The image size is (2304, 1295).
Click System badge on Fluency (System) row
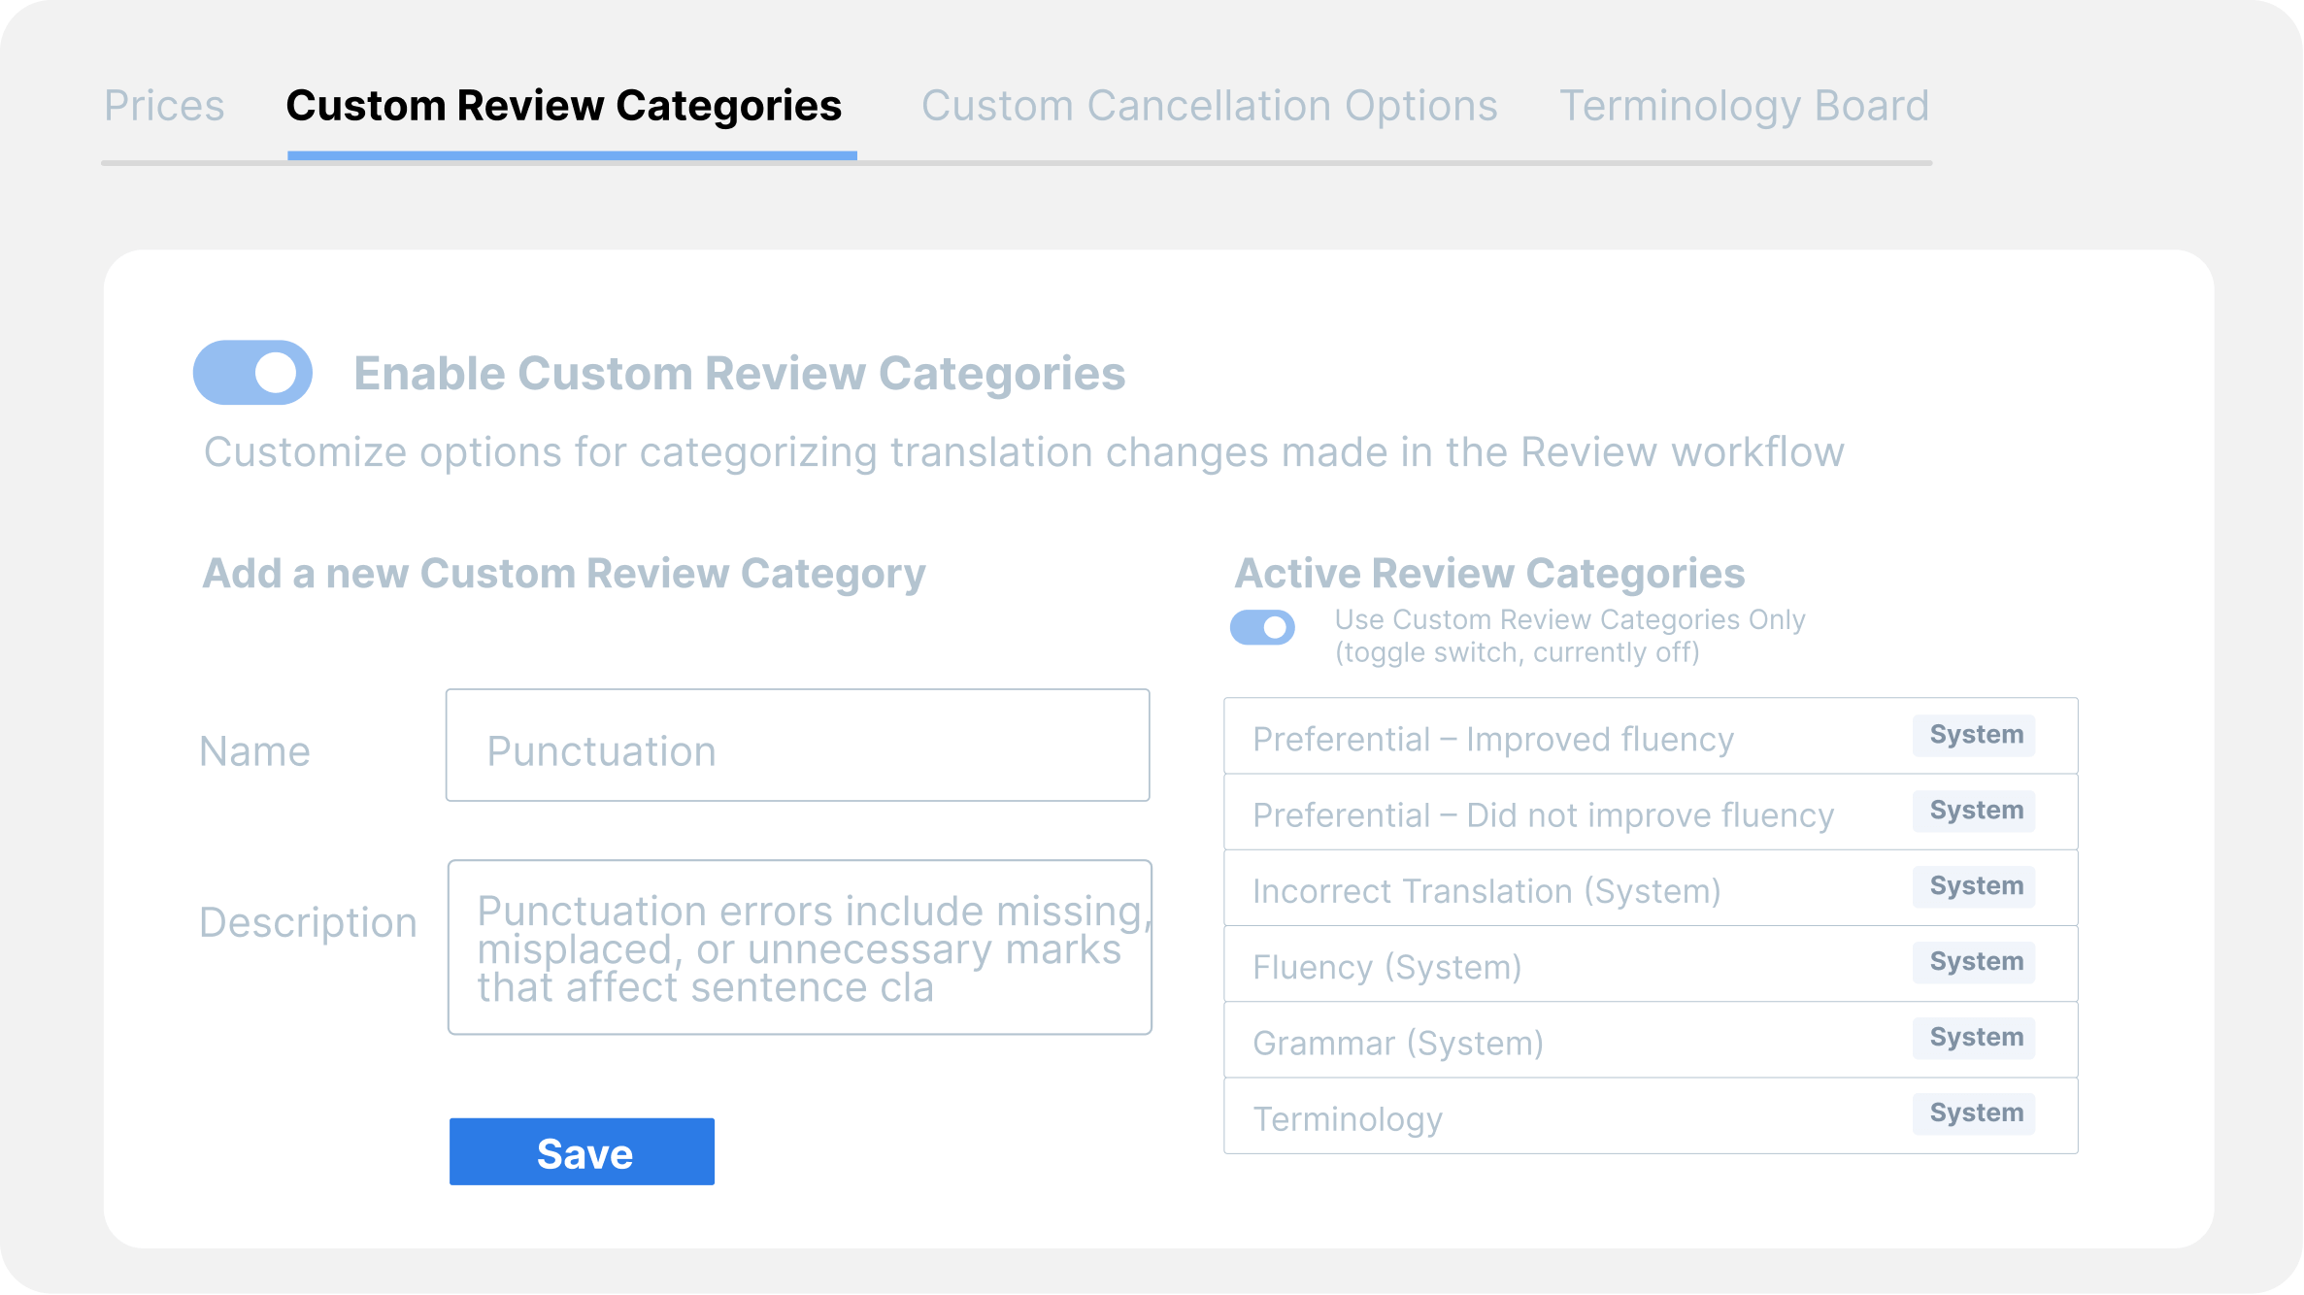point(1975,962)
